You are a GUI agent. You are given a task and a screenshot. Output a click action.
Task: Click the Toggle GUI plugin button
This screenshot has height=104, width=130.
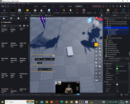pyautogui.click(x=89, y=13)
